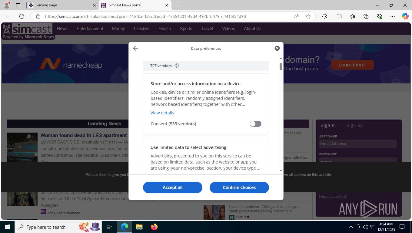Click the address bar URL
This screenshot has width=412, height=233.
tap(145, 16)
